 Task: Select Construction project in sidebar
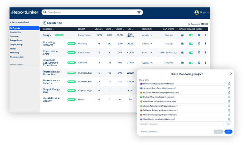(16, 32)
